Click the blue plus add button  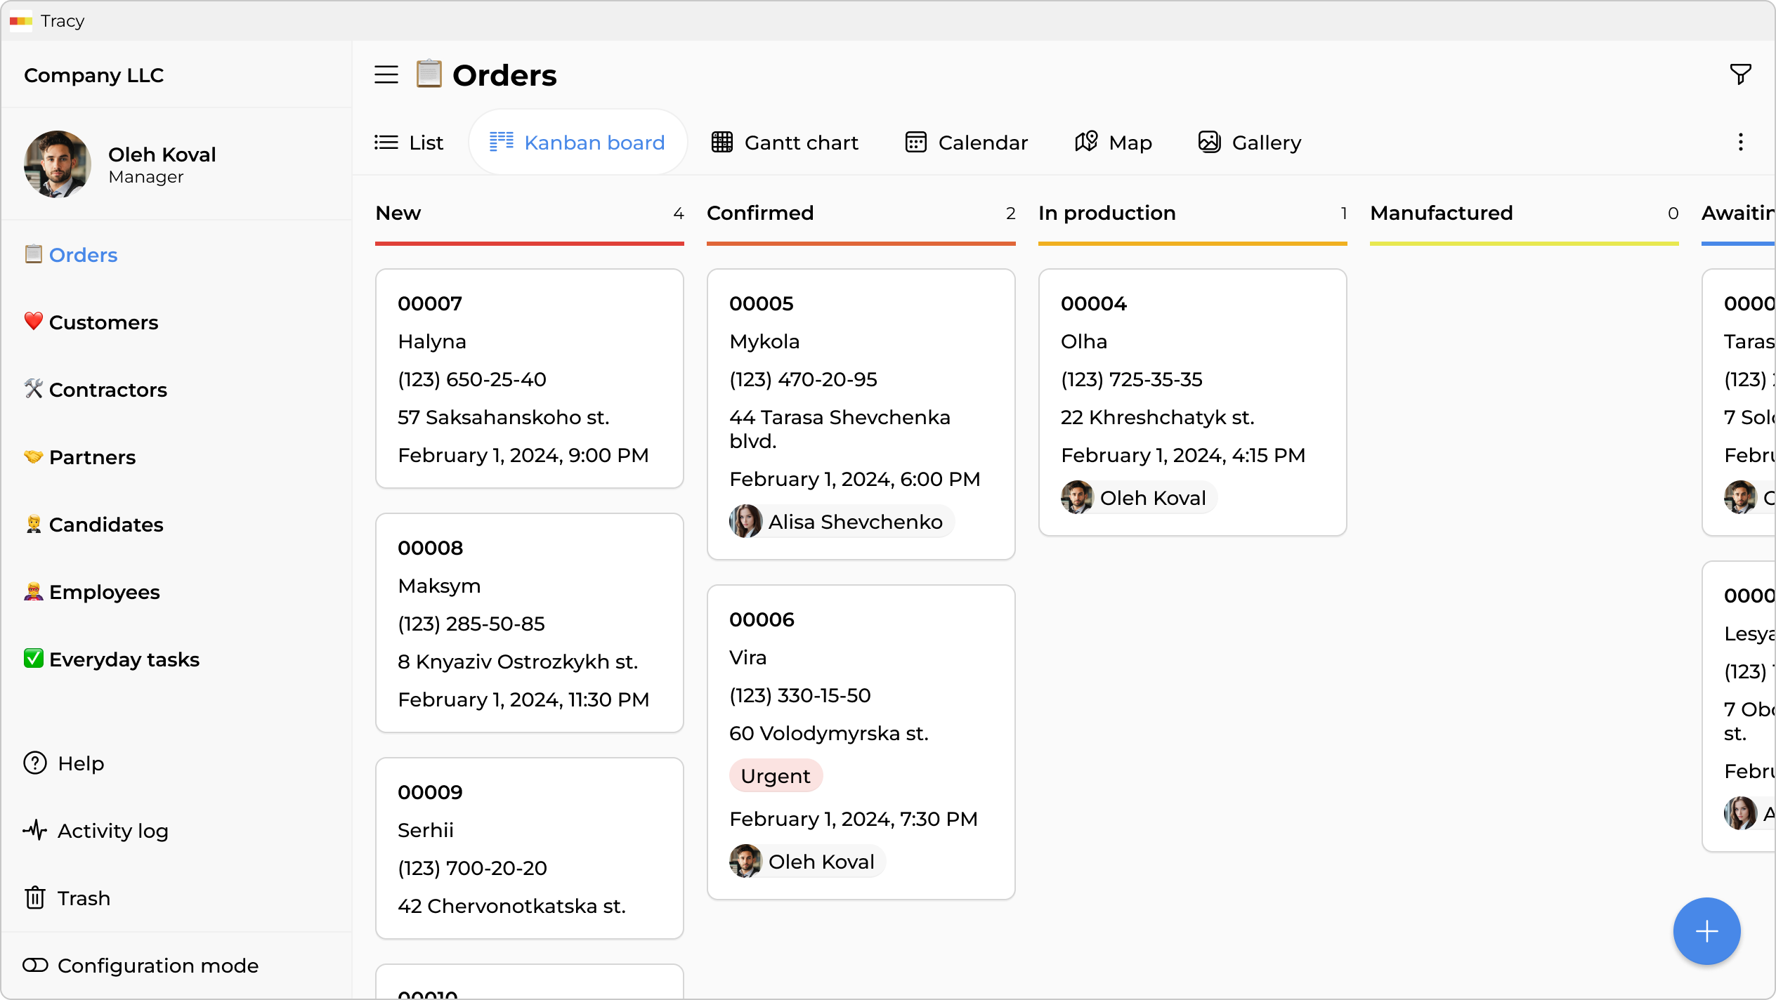[x=1706, y=931]
